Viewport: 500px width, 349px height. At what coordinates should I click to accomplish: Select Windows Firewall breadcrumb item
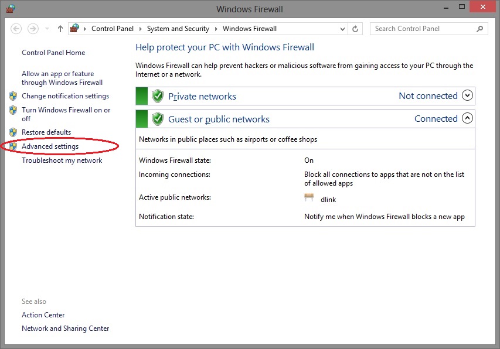pos(249,29)
